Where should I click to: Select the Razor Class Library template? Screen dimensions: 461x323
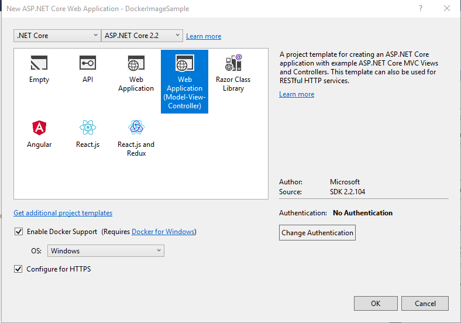233,64
